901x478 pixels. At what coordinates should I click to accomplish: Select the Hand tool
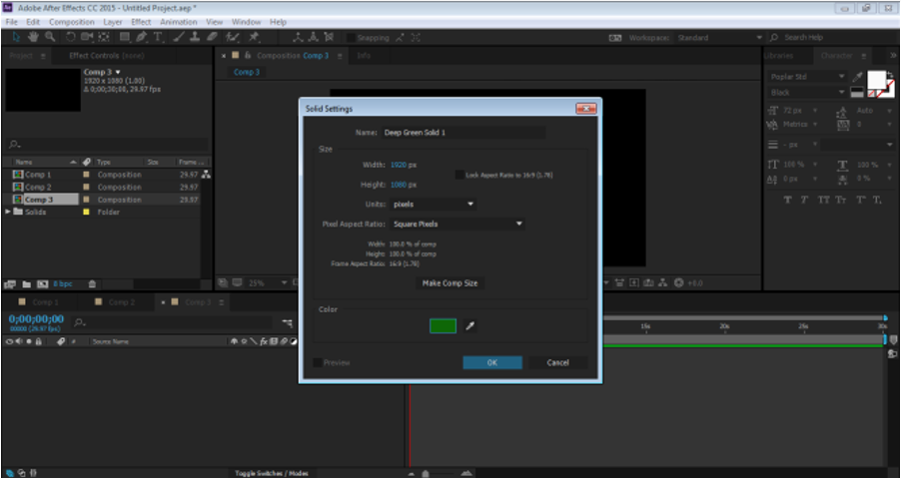tap(33, 37)
